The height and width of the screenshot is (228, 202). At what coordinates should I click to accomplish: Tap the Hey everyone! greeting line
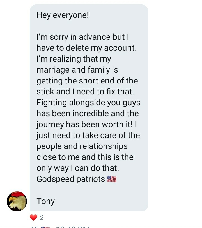coord(63,15)
